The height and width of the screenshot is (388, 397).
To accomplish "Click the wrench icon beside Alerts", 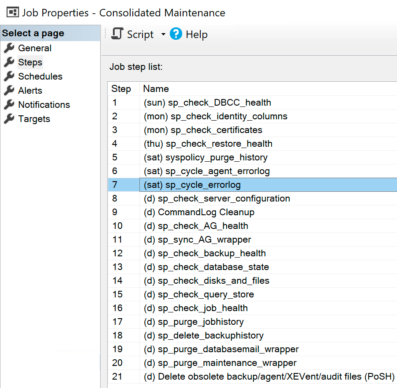I will click(9, 91).
